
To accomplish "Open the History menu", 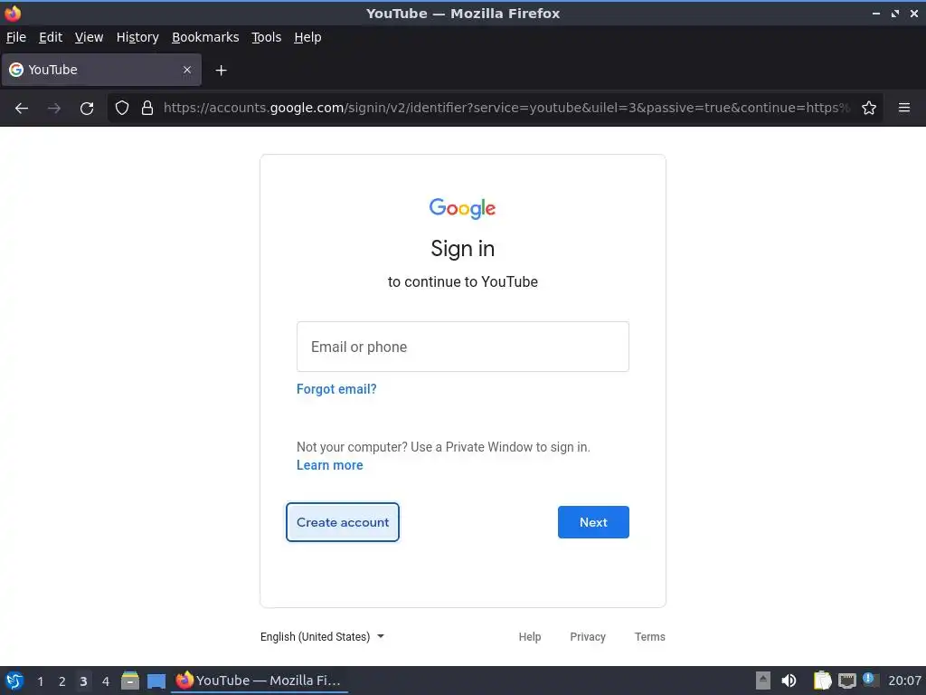I will click(x=137, y=37).
